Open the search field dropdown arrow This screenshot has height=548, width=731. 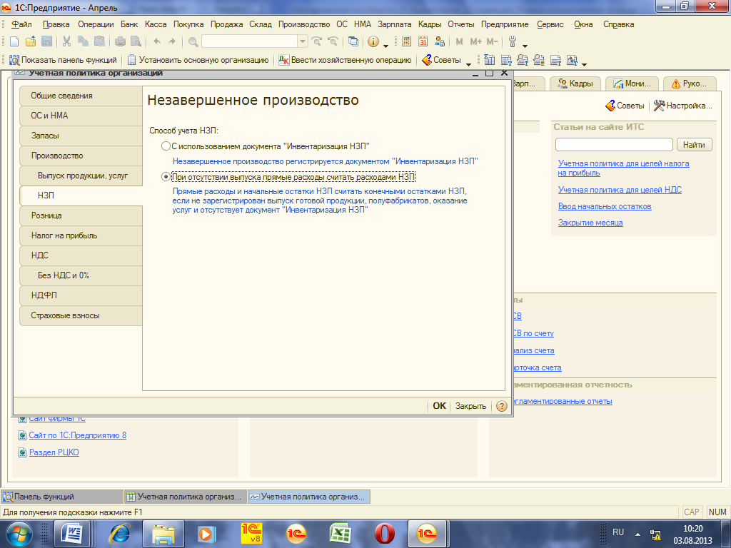[x=303, y=41]
